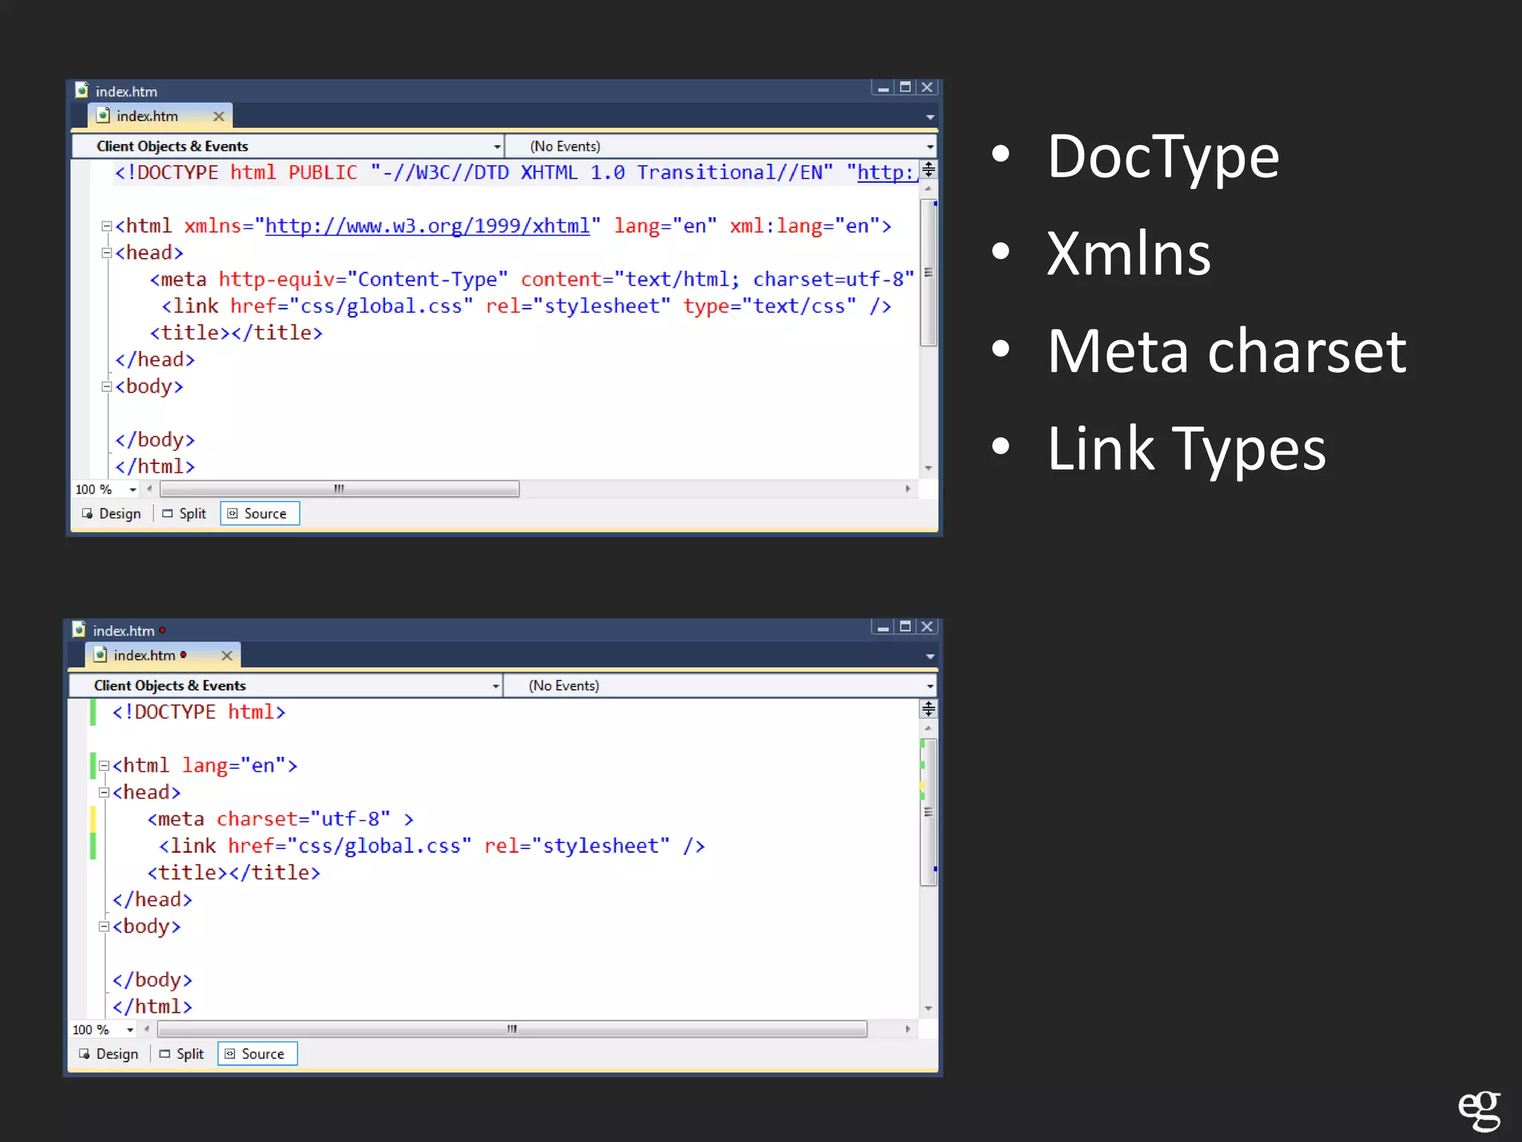
Task: Follow the w3.org/1999/xhtml link in top editor
Action: pyautogui.click(x=427, y=226)
